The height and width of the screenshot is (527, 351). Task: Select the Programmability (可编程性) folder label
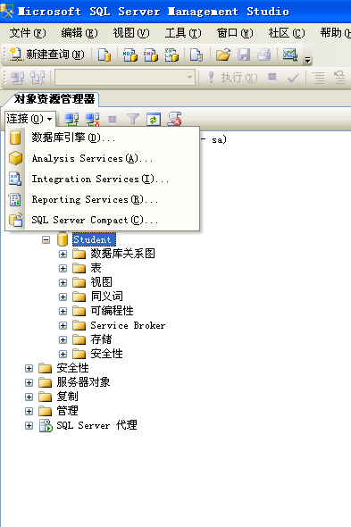(112, 311)
